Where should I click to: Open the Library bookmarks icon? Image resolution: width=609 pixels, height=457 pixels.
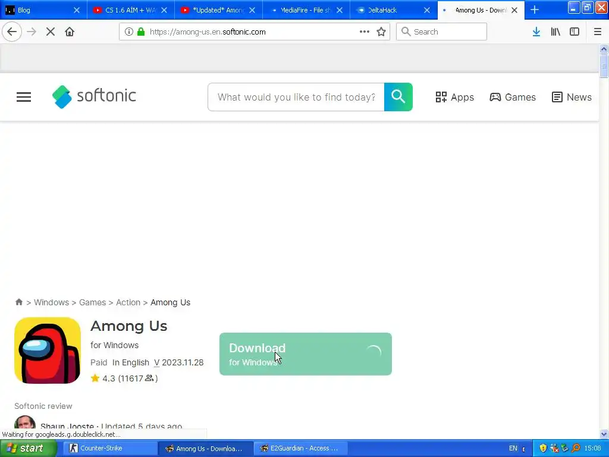[555, 32]
